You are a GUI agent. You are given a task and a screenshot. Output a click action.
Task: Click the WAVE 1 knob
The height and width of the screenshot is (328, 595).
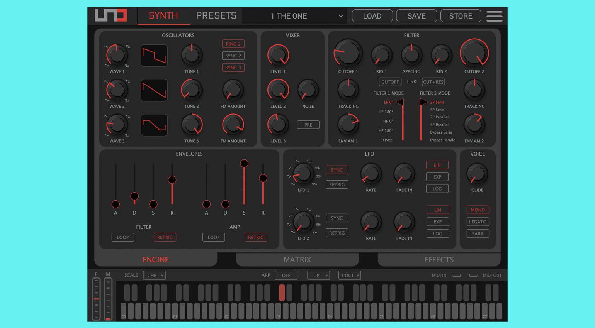(117, 55)
